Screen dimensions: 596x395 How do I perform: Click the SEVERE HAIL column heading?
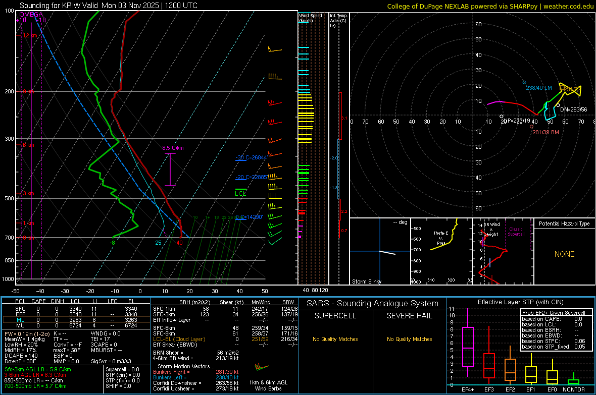409,316
